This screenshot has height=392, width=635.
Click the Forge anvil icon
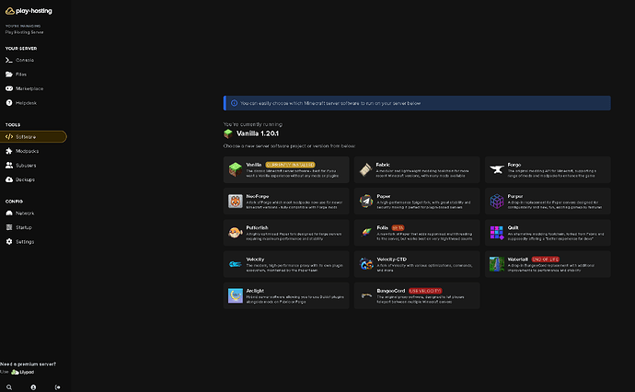click(497, 169)
